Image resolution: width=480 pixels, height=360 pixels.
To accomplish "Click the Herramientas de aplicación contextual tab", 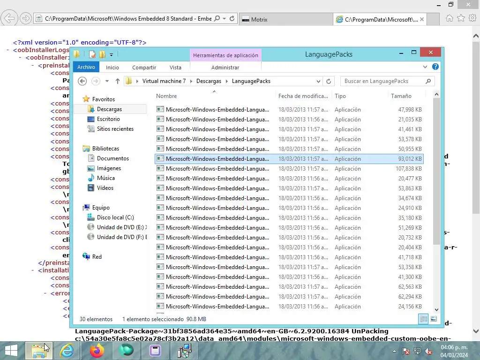I will pyautogui.click(x=225, y=55).
